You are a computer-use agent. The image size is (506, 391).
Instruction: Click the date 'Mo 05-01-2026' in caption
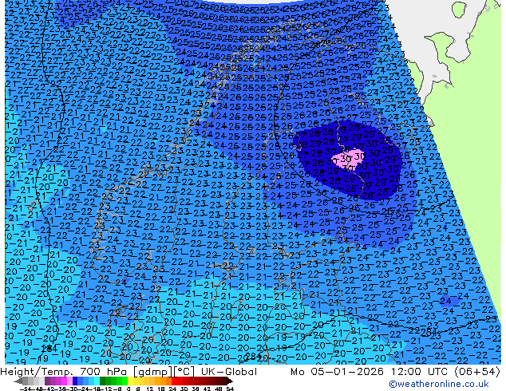(337, 372)
